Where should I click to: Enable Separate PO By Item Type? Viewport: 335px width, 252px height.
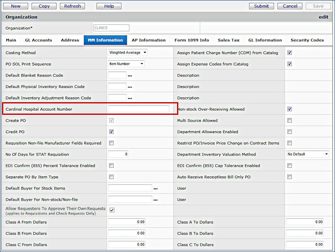point(112,177)
